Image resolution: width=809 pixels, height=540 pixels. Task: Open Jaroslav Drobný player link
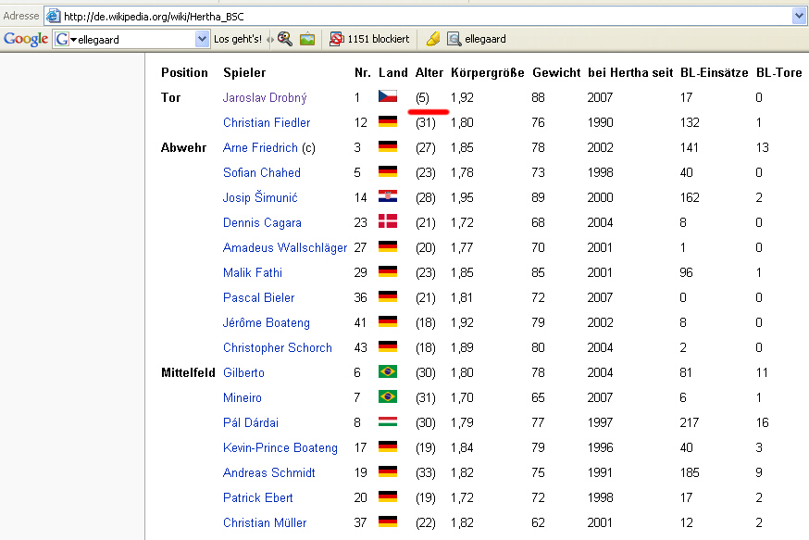point(265,97)
